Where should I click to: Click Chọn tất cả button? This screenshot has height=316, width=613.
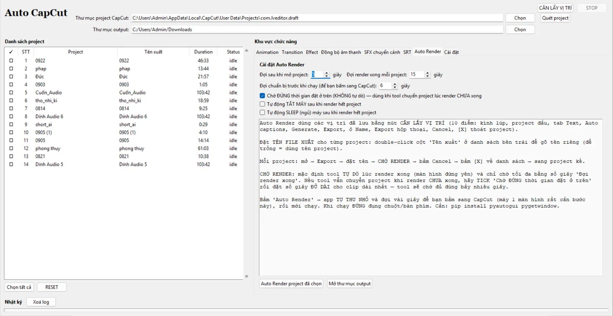pos(19,287)
